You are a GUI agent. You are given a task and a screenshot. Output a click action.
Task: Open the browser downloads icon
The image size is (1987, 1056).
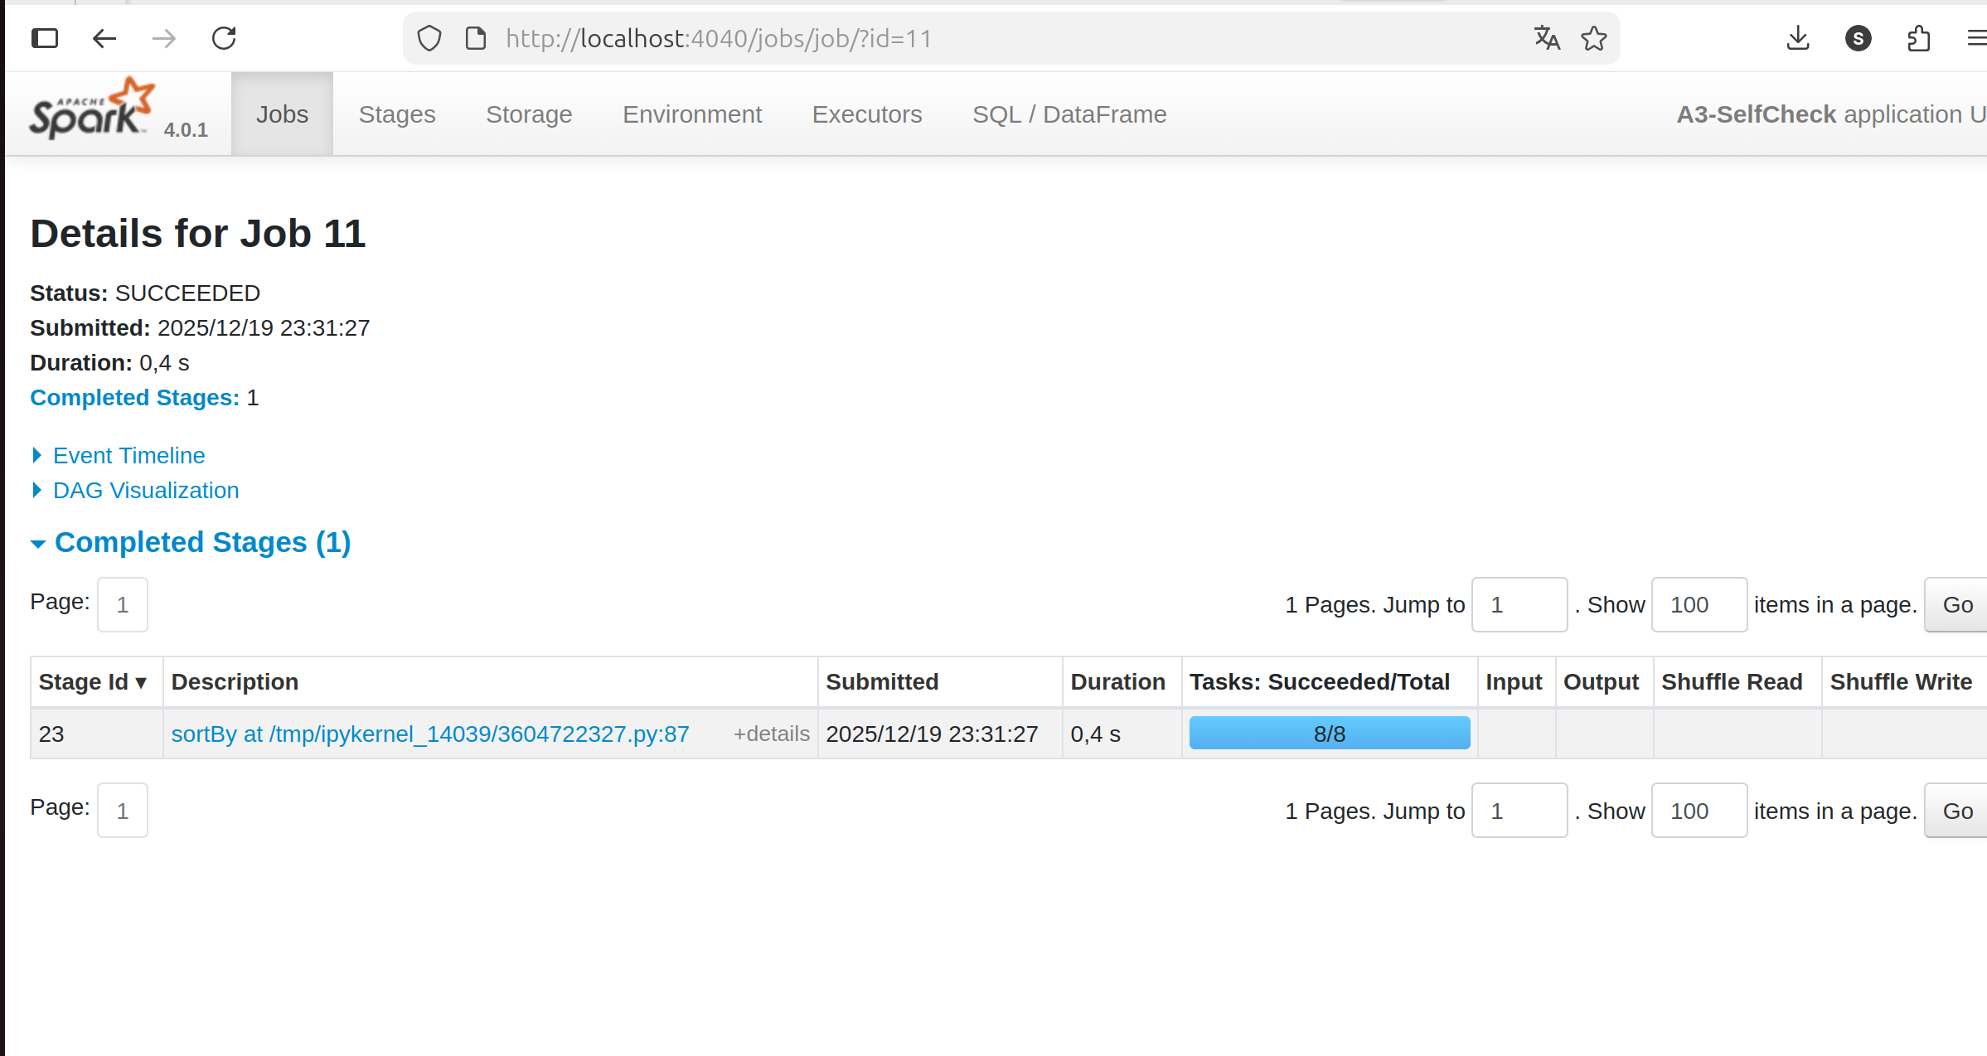coord(1797,38)
